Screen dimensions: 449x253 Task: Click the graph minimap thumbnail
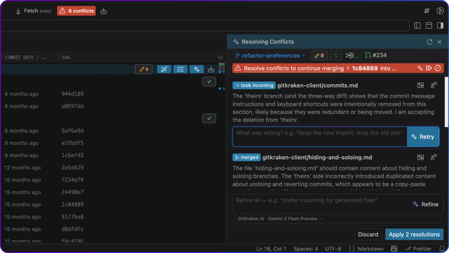(221, 68)
